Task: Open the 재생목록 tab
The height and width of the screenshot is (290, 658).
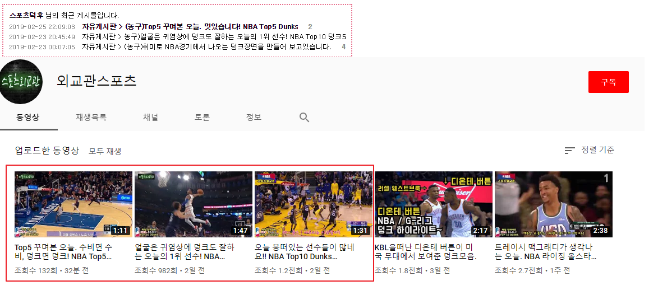Action: pos(91,118)
